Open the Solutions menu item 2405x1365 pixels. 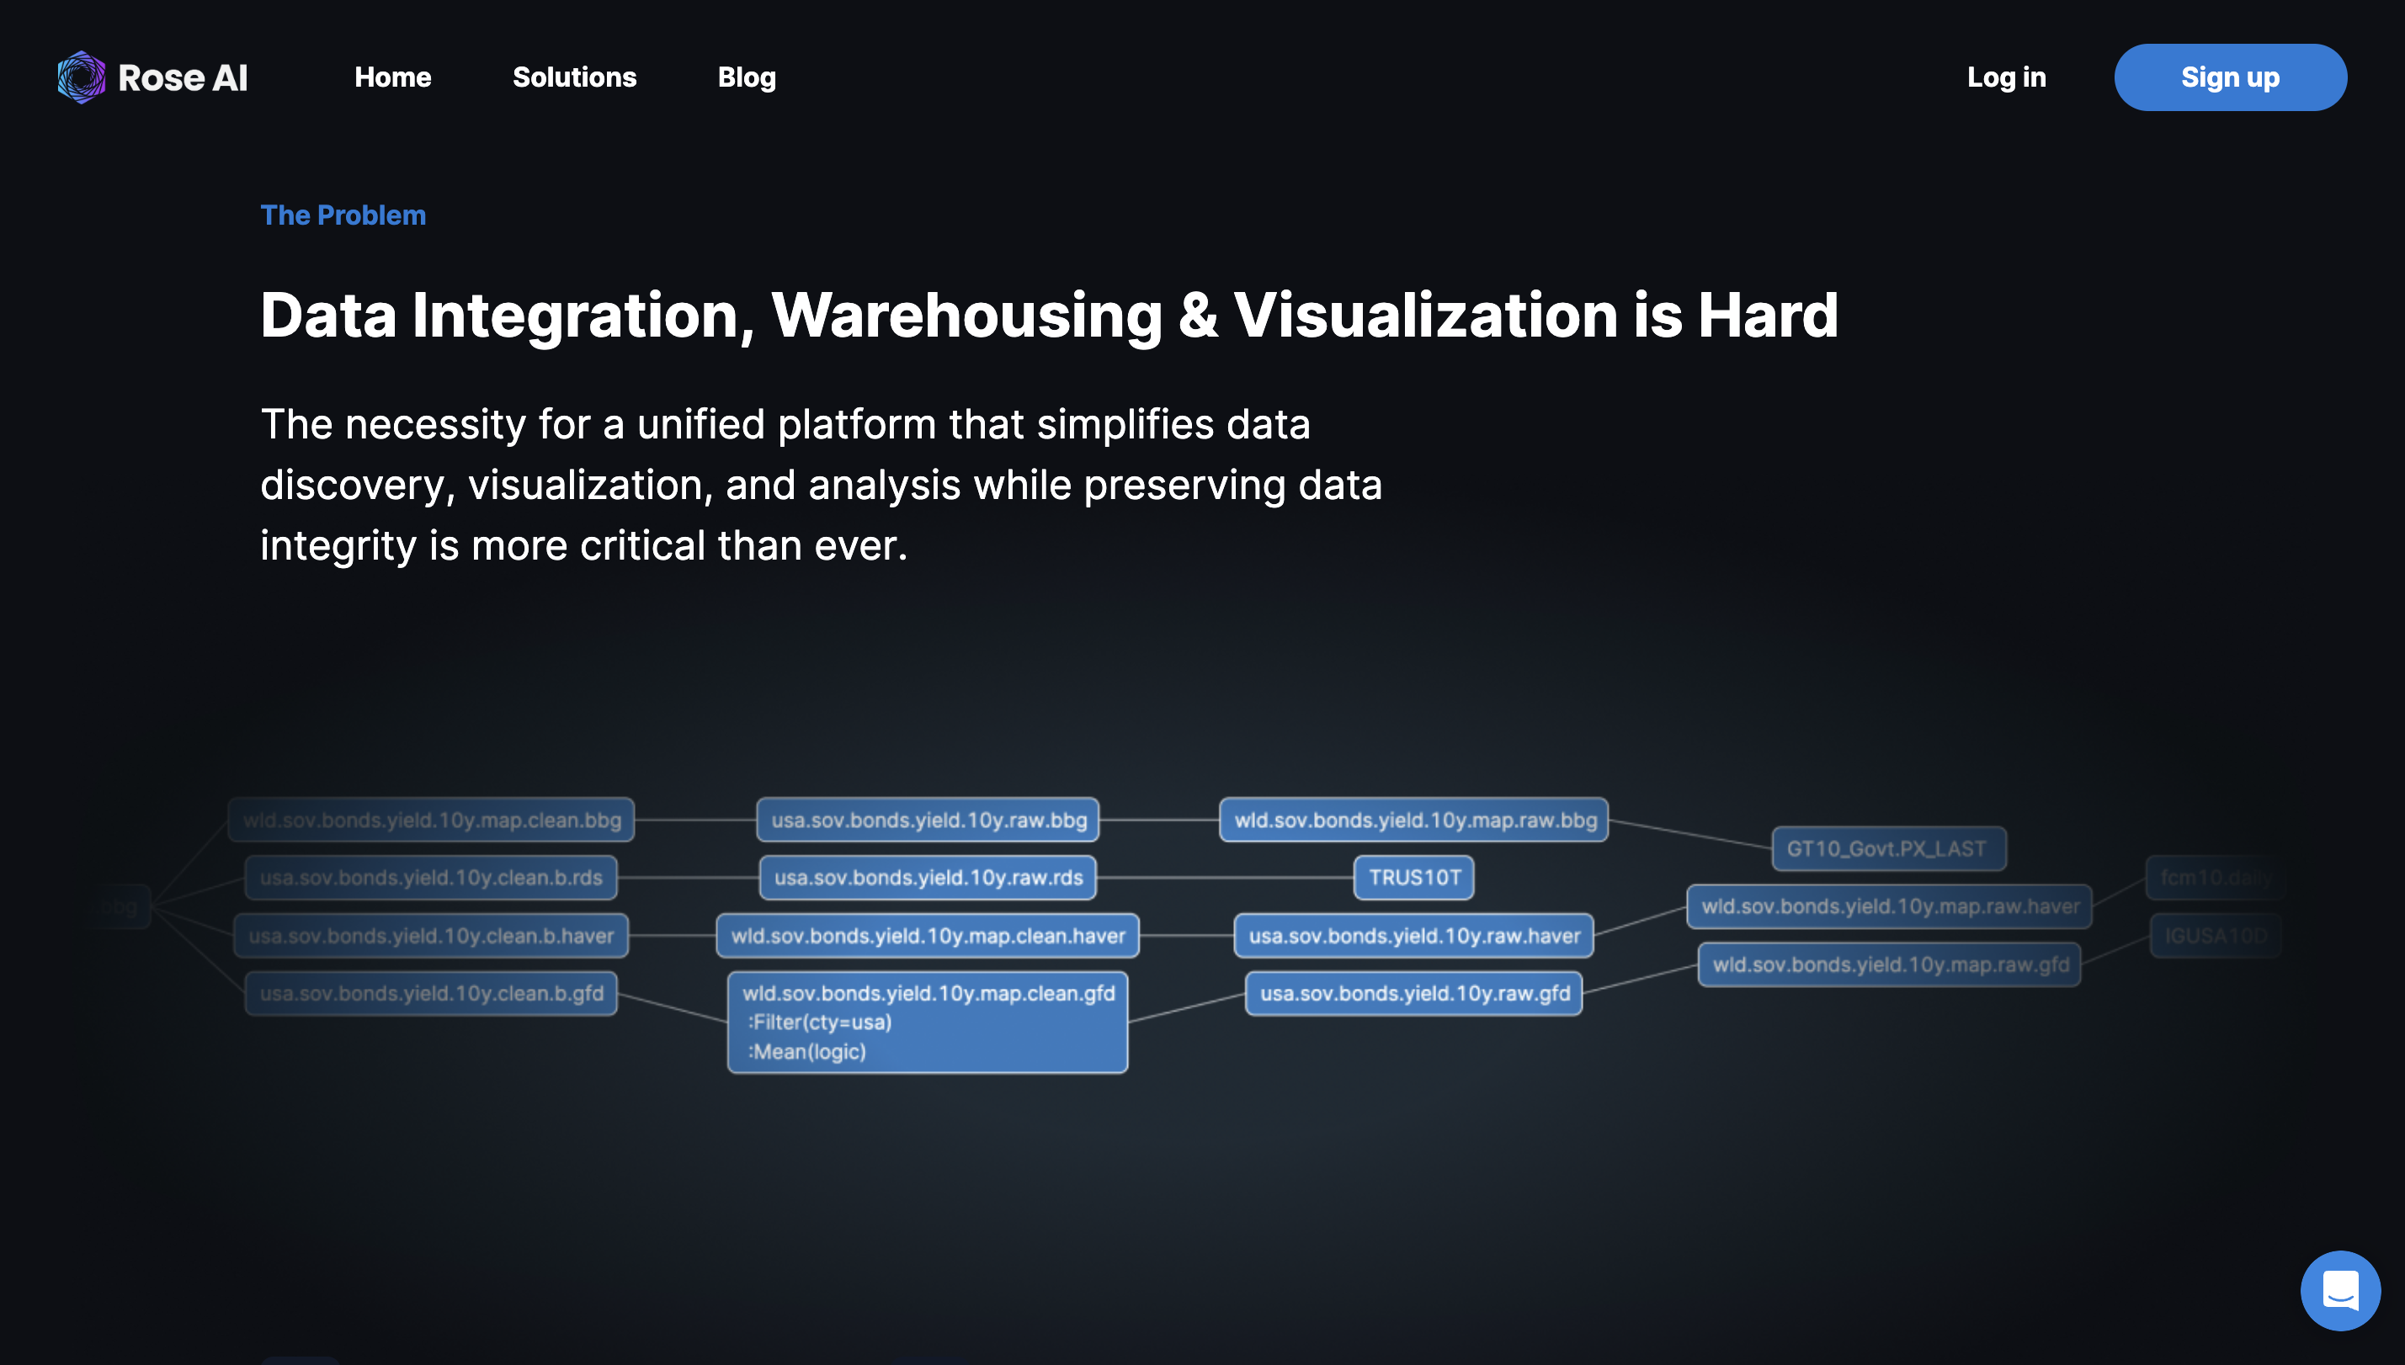[574, 77]
